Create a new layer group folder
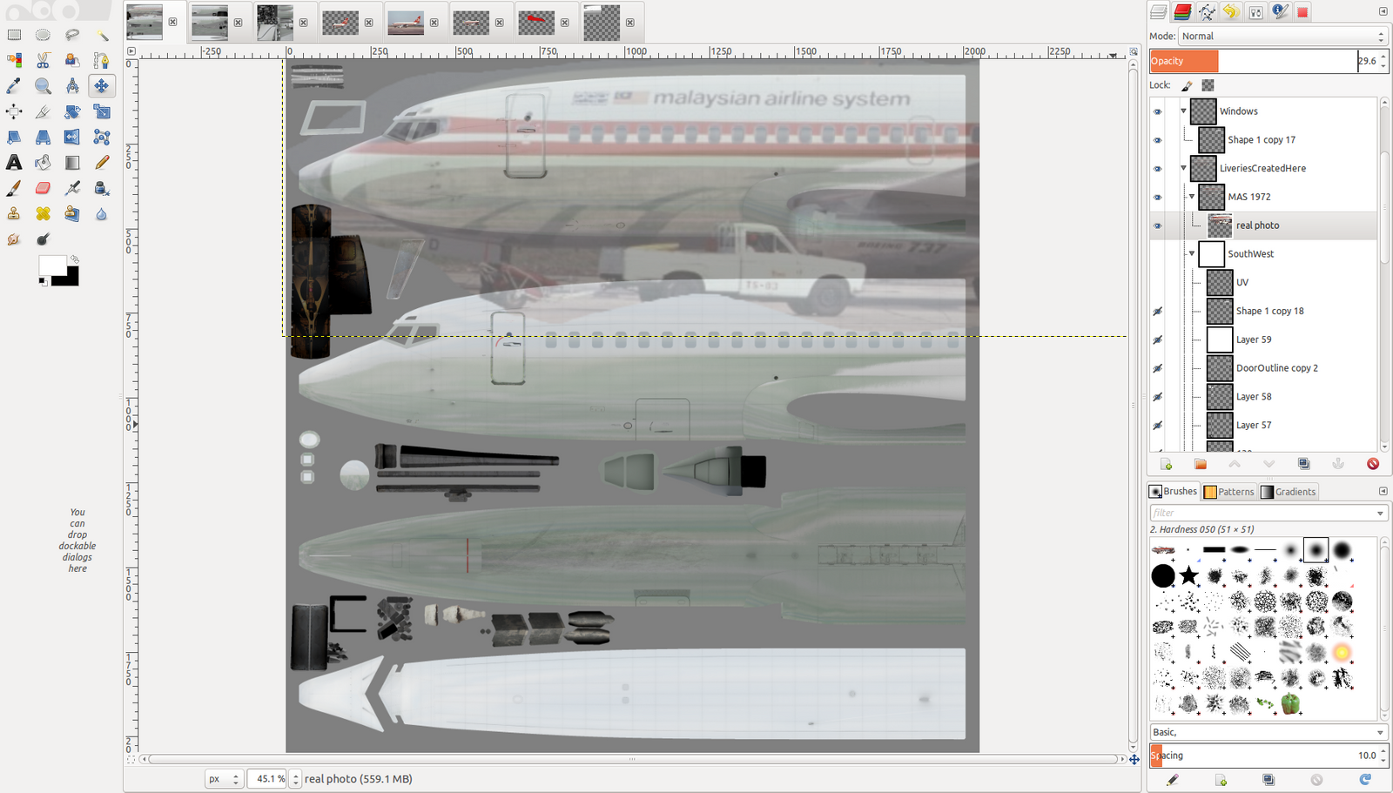 (x=1201, y=464)
